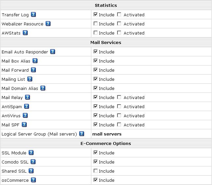Viewport: 212px width, 185px height.
Task: Click the Webalizer Resource help icon
Action: 48,23
